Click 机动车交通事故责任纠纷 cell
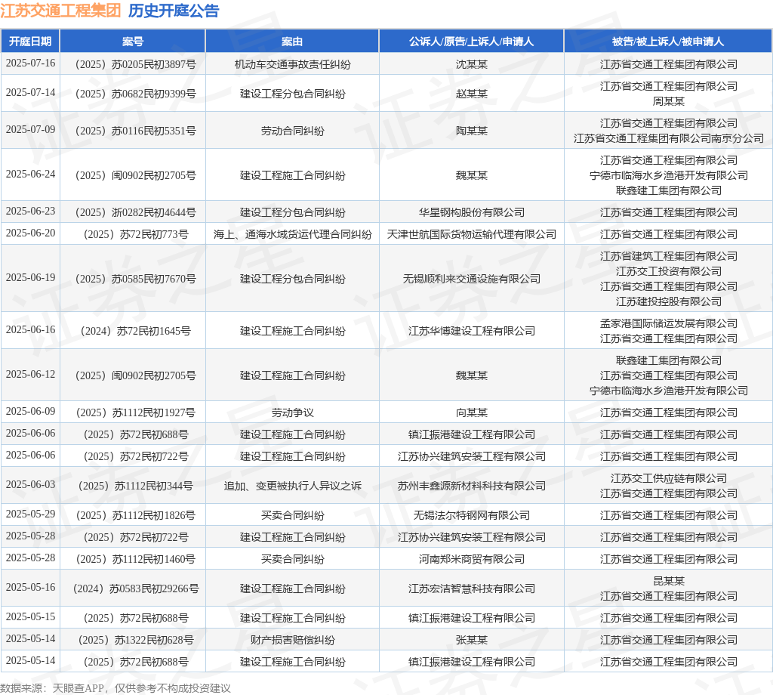The image size is (773, 695). pyautogui.click(x=292, y=65)
